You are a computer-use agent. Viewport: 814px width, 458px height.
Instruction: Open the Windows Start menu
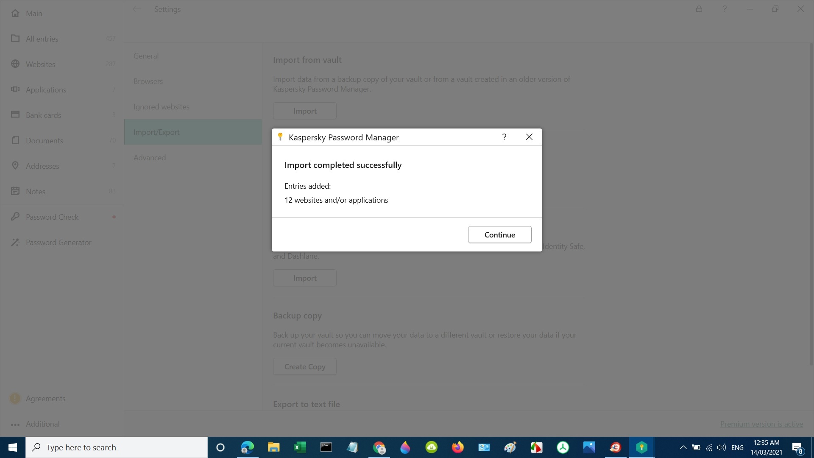[13, 447]
